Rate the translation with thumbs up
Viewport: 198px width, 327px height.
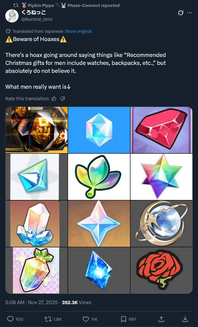[x=54, y=99]
